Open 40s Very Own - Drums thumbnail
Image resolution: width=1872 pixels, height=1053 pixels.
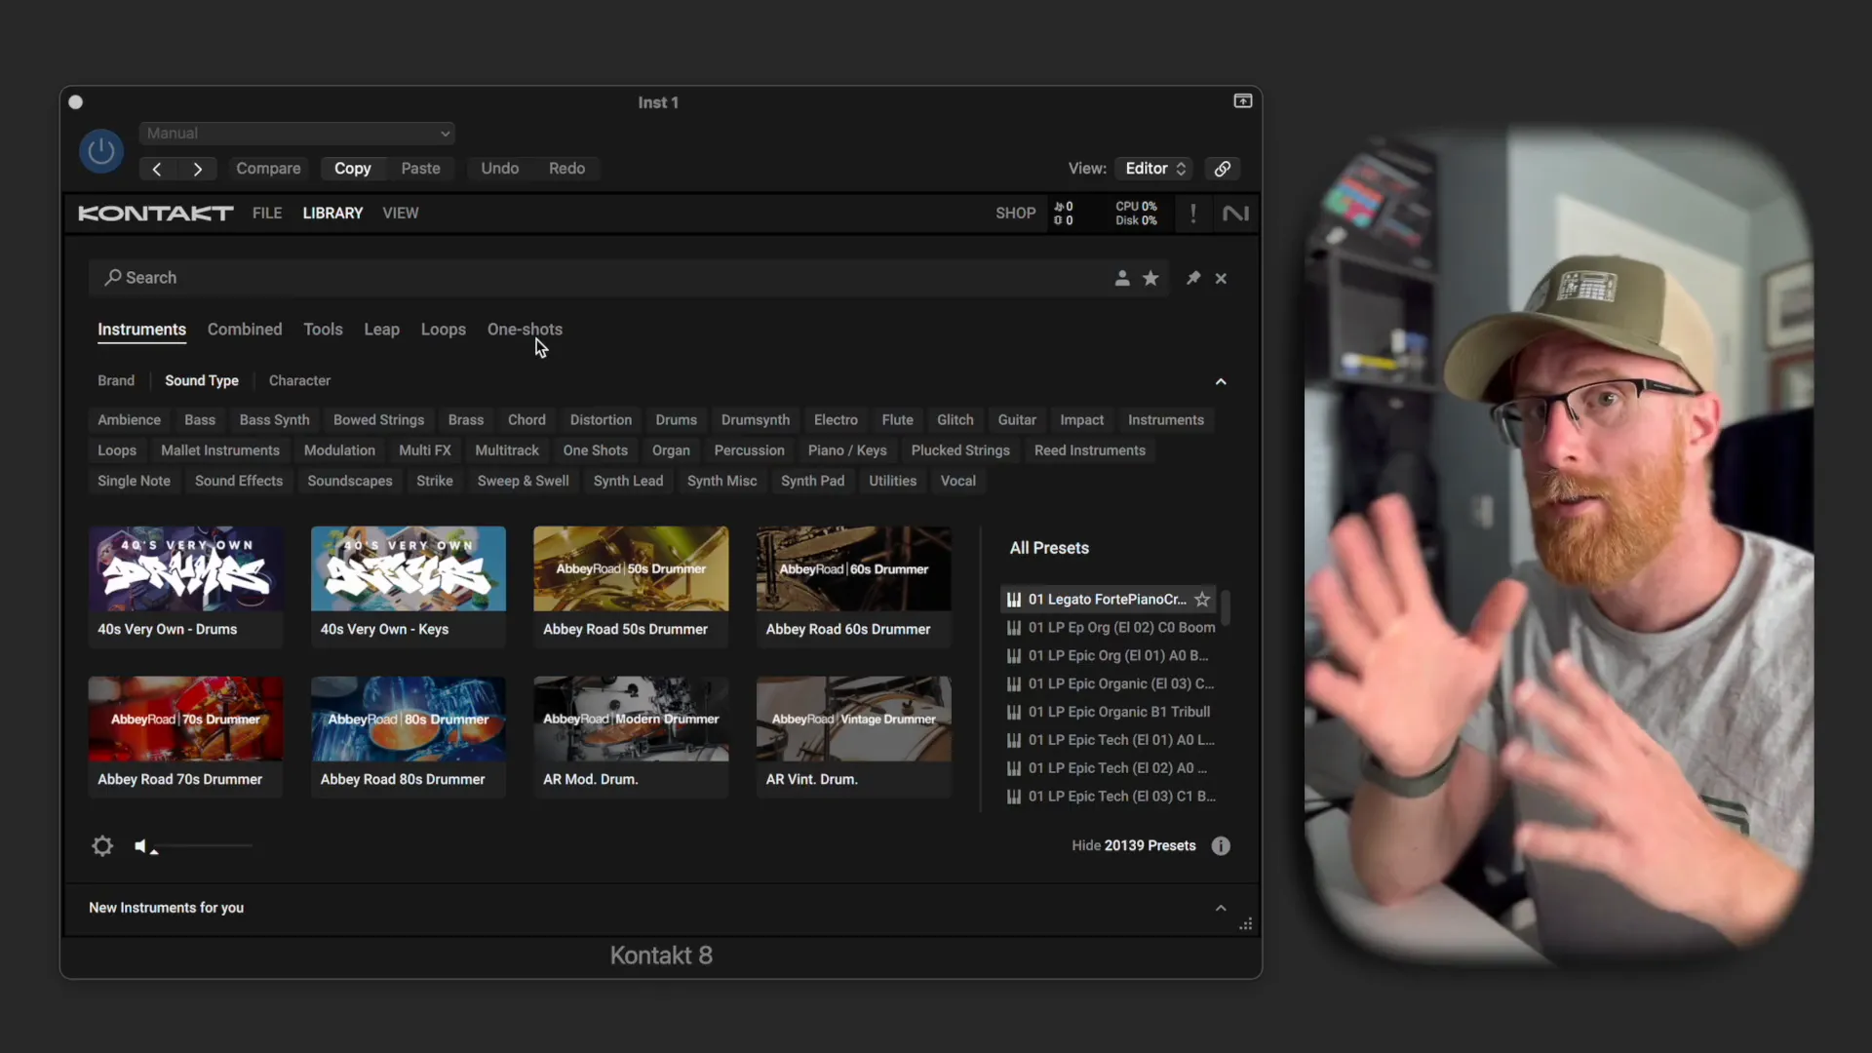click(185, 587)
